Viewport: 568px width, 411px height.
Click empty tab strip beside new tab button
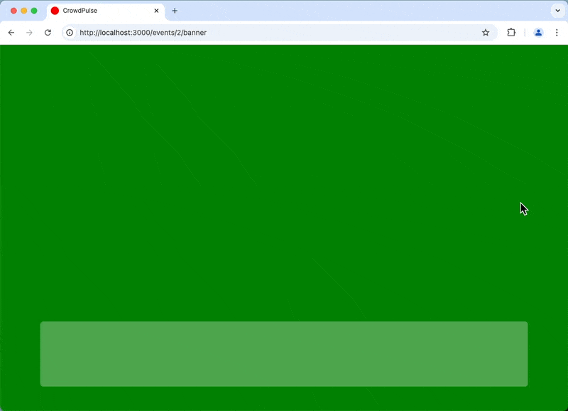pyautogui.click(x=355, y=11)
